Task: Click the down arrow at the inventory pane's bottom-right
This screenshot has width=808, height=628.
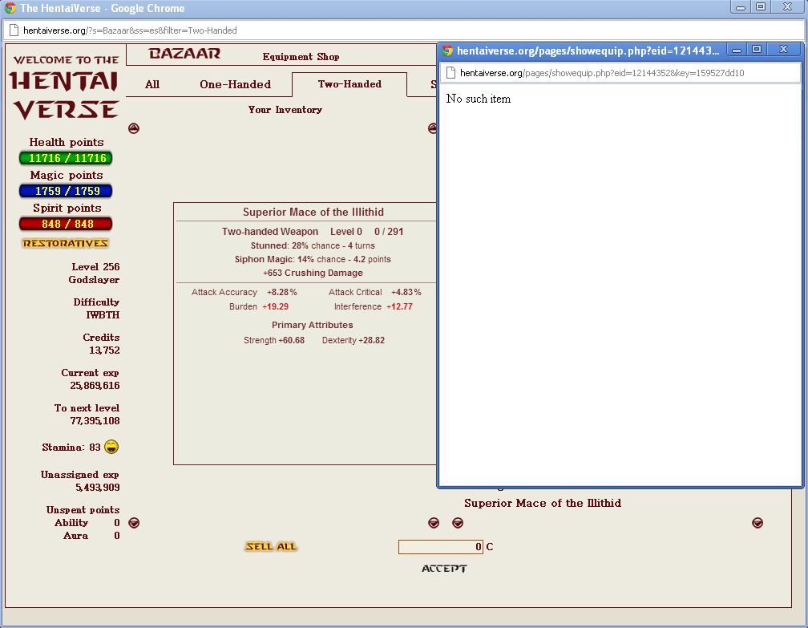Action: point(434,523)
